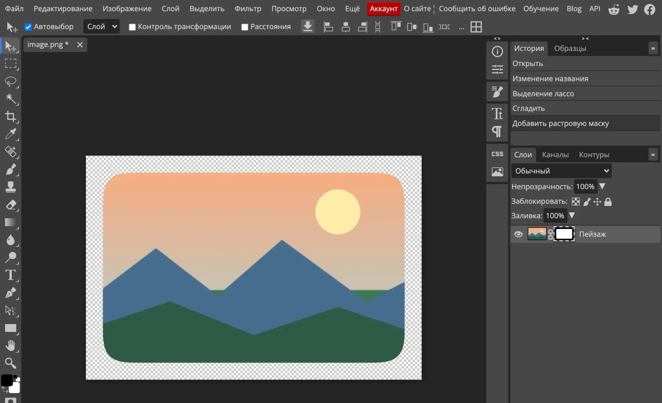Toggle lock transparent pixels icon
Screen dimensions: 662x403
(x=576, y=202)
